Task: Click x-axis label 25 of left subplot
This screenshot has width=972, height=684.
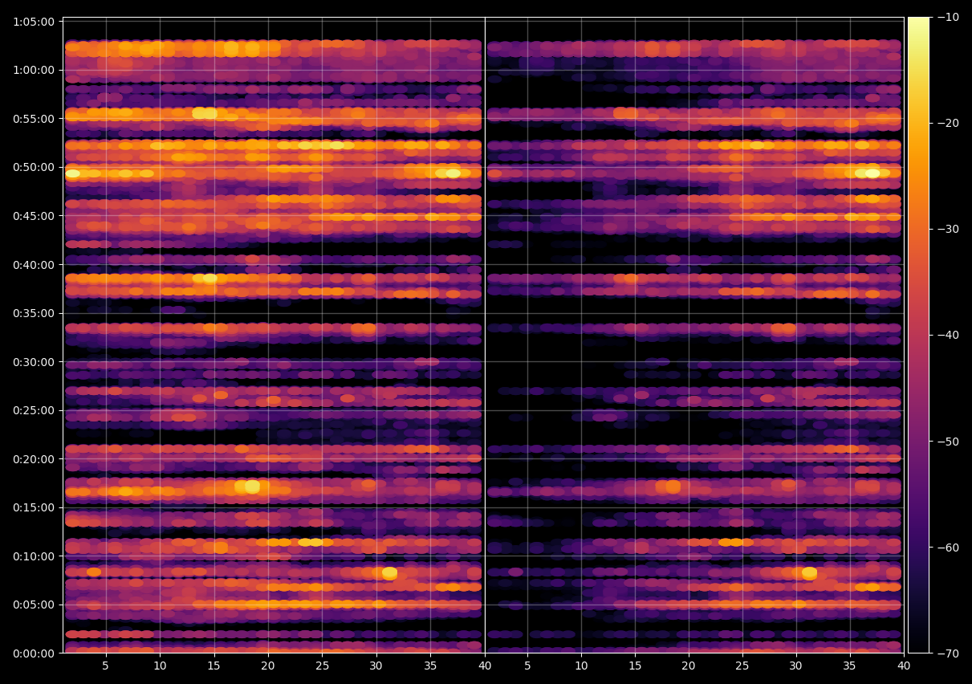Action: (x=322, y=666)
